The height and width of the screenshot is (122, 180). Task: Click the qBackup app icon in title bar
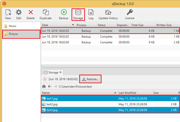(x=4, y=4)
